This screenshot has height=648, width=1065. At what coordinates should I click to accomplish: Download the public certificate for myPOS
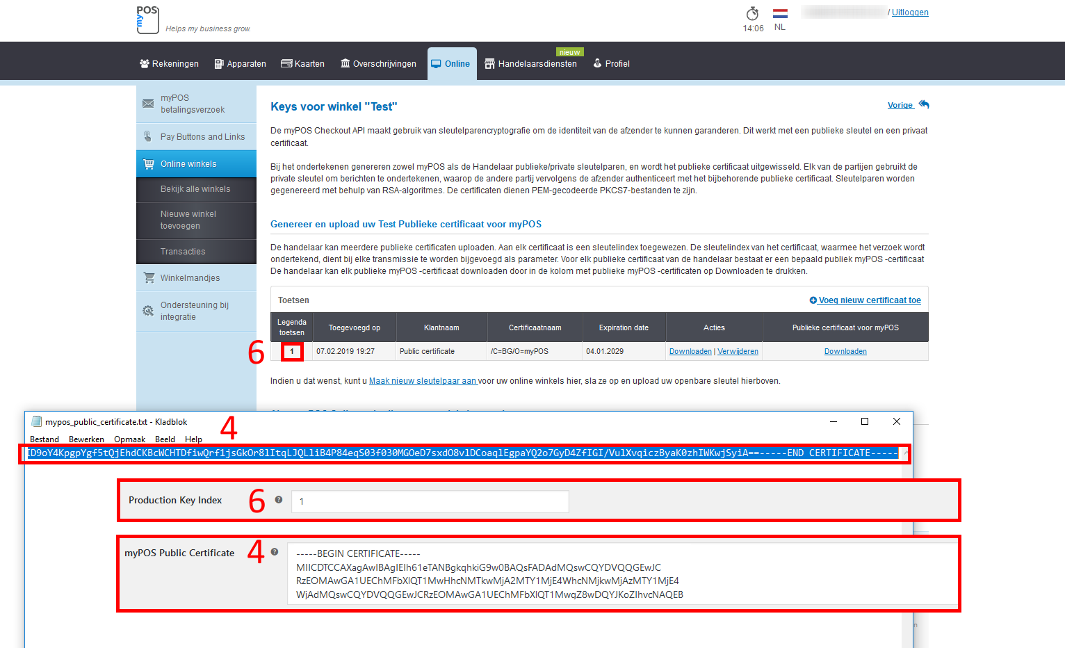pos(845,352)
